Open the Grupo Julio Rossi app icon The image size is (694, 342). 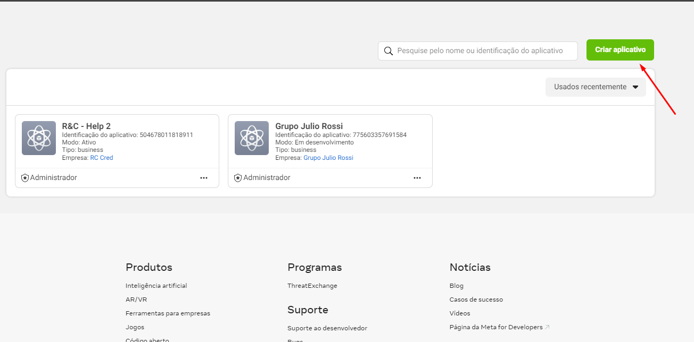coord(252,138)
